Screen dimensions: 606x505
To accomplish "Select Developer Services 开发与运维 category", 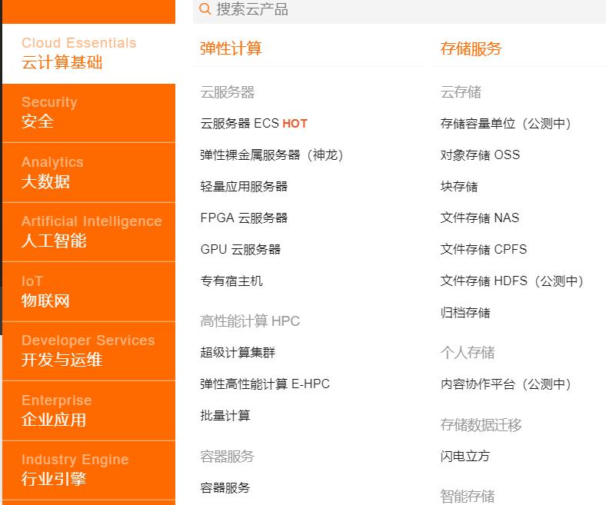I will click(x=89, y=351).
